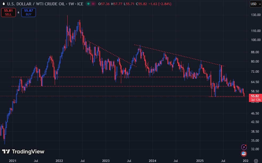262x163 pixels.
Task: Click the 72.00 price axis label
Action: click(255, 72)
